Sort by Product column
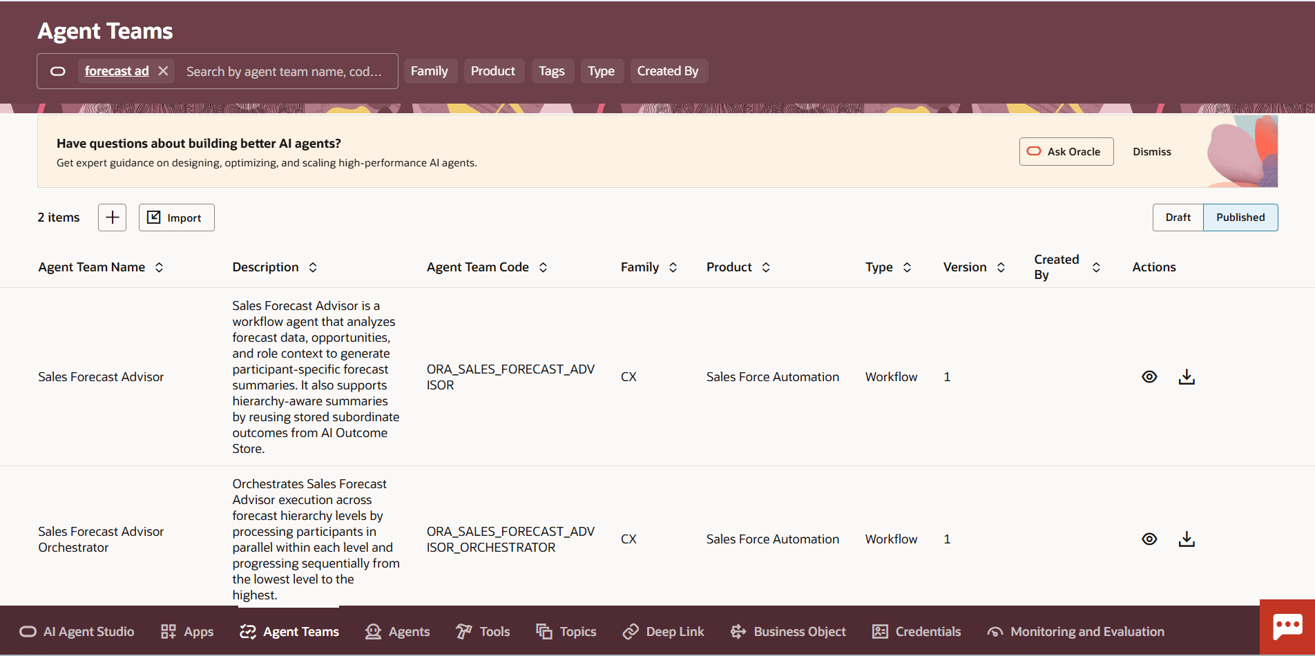 click(766, 267)
